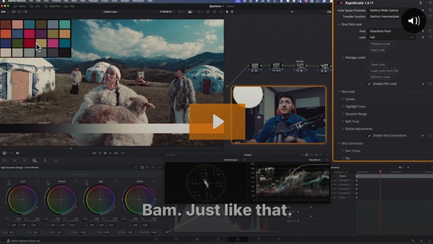
Task: Select the HDR color wheels palette icon
Action: click(x=35, y=161)
